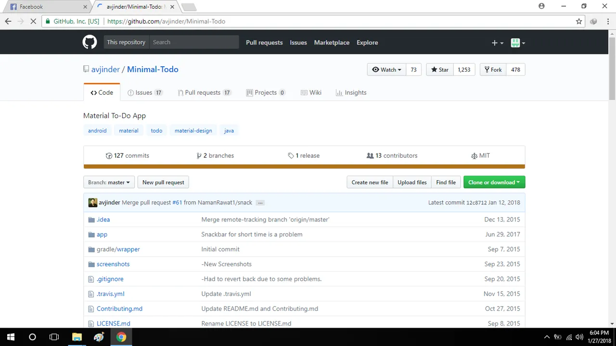The width and height of the screenshot is (616, 346).
Task: Open the Minimal-Todo repository link
Action: pyautogui.click(x=153, y=69)
